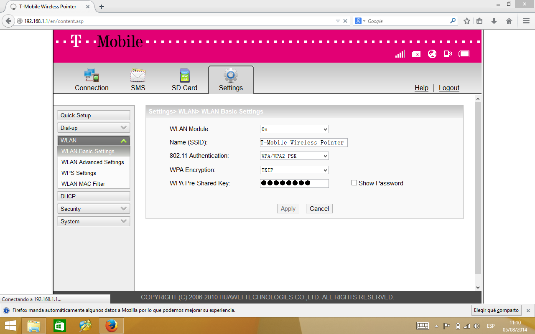
Task: Click the globe network status icon
Action: (x=432, y=54)
